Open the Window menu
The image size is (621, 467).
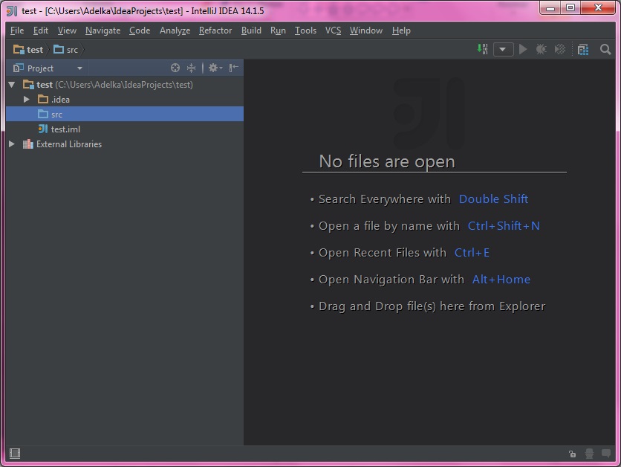tap(366, 30)
